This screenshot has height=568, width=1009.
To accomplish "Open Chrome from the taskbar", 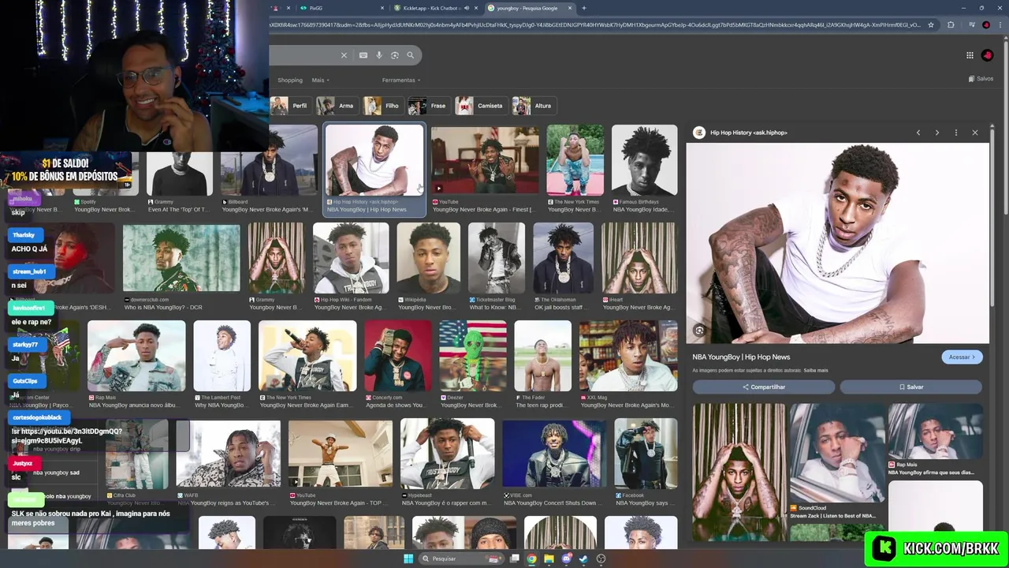I will pyautogui.click(x=532, y=559).
